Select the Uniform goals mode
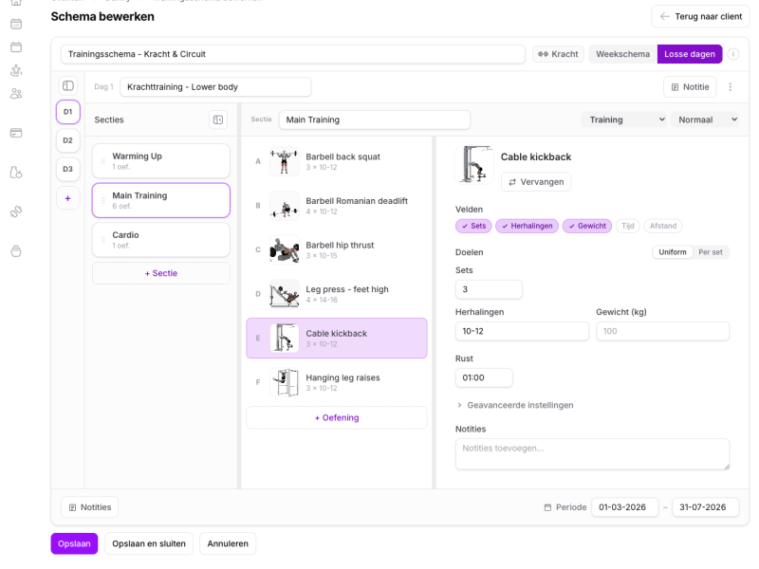This screenshot has height=569, width=759. (673, 252)
